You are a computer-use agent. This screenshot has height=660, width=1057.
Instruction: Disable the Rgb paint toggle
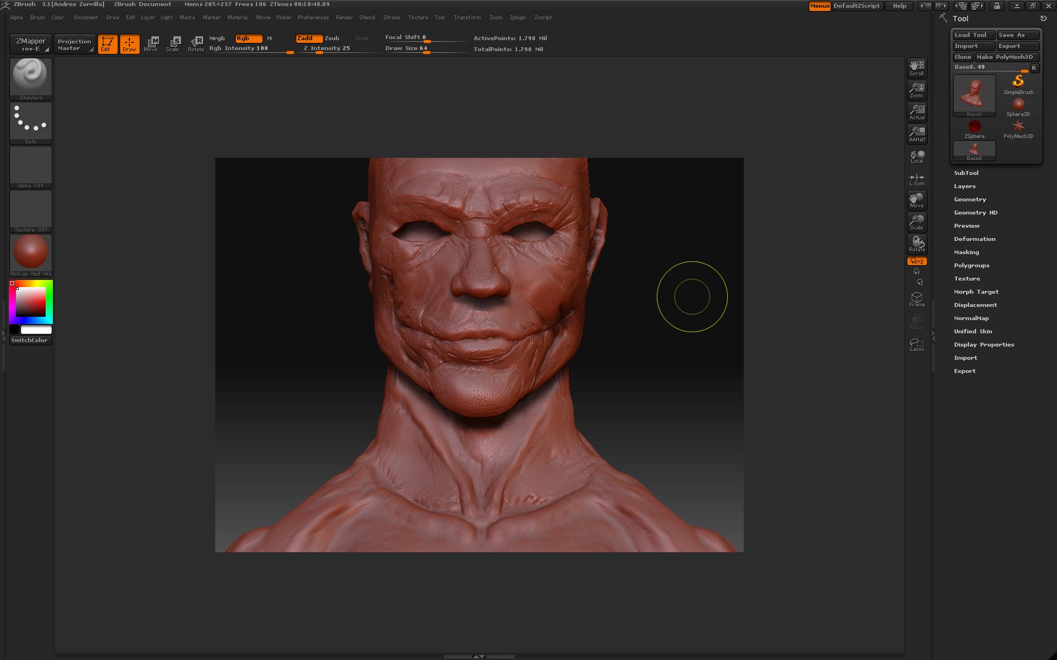tap(248, 38)
